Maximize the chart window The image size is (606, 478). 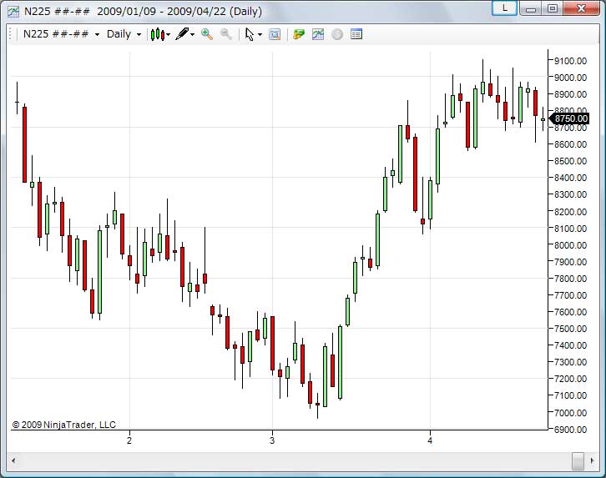(553, 8)
